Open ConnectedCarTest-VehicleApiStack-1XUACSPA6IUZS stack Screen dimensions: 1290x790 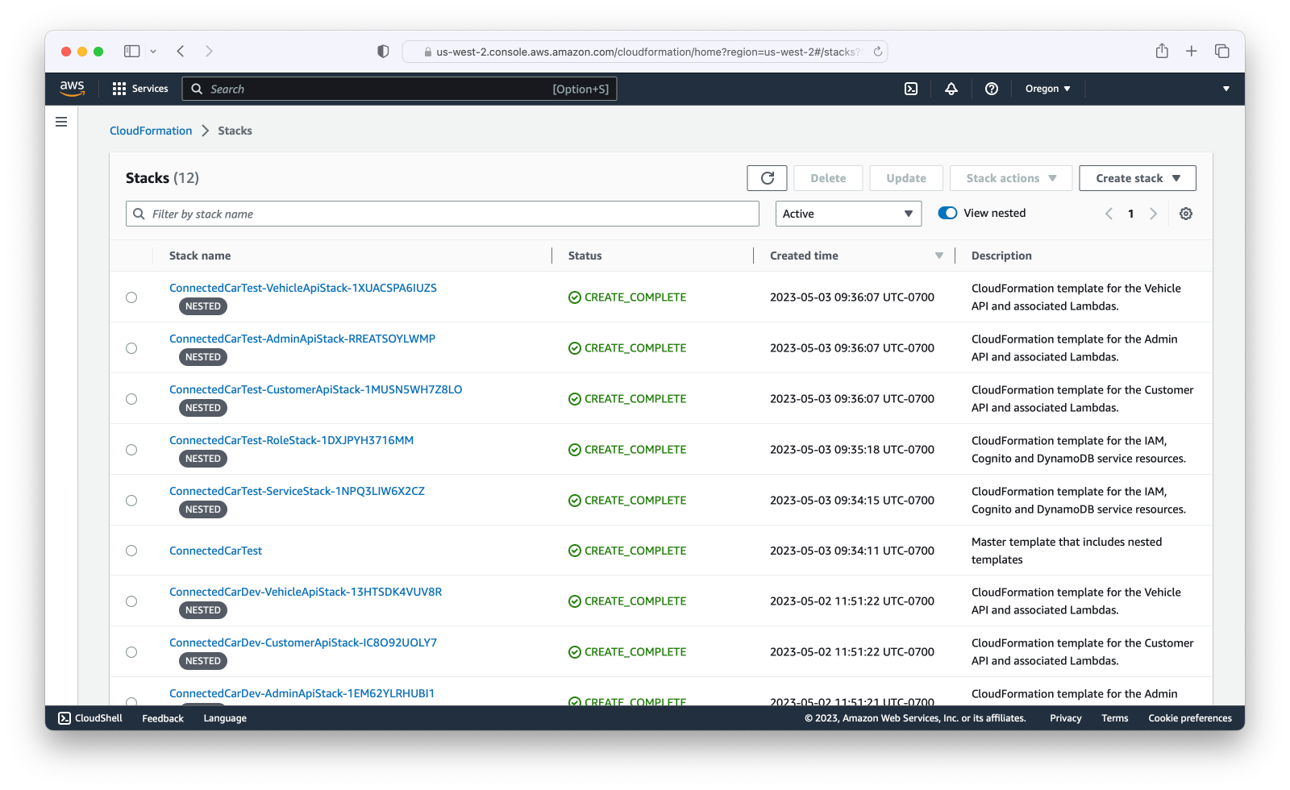(x=303, y=288)
